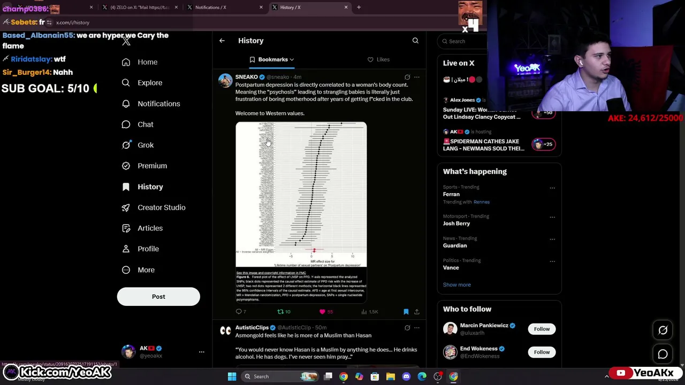Click the x.com/i/history address bar

[x=73, y=22]
